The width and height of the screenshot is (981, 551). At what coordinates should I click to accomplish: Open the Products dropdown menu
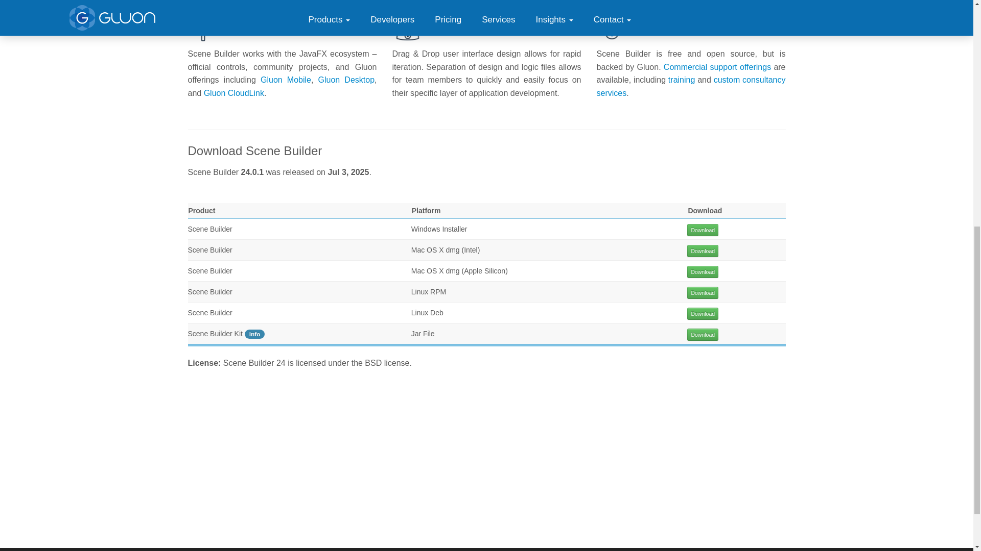coord(329,20)
